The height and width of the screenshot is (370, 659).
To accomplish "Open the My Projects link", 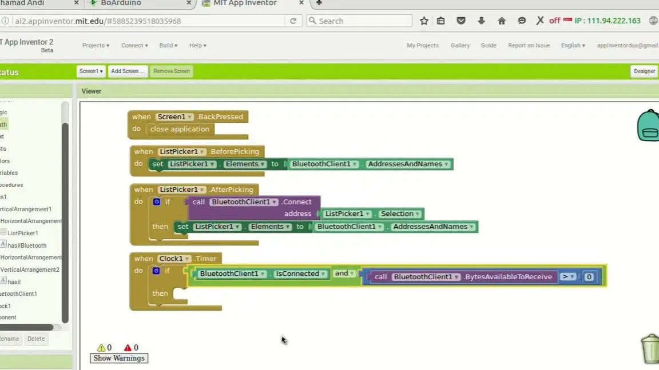I will pyautogui.click(x=422, y=45).
